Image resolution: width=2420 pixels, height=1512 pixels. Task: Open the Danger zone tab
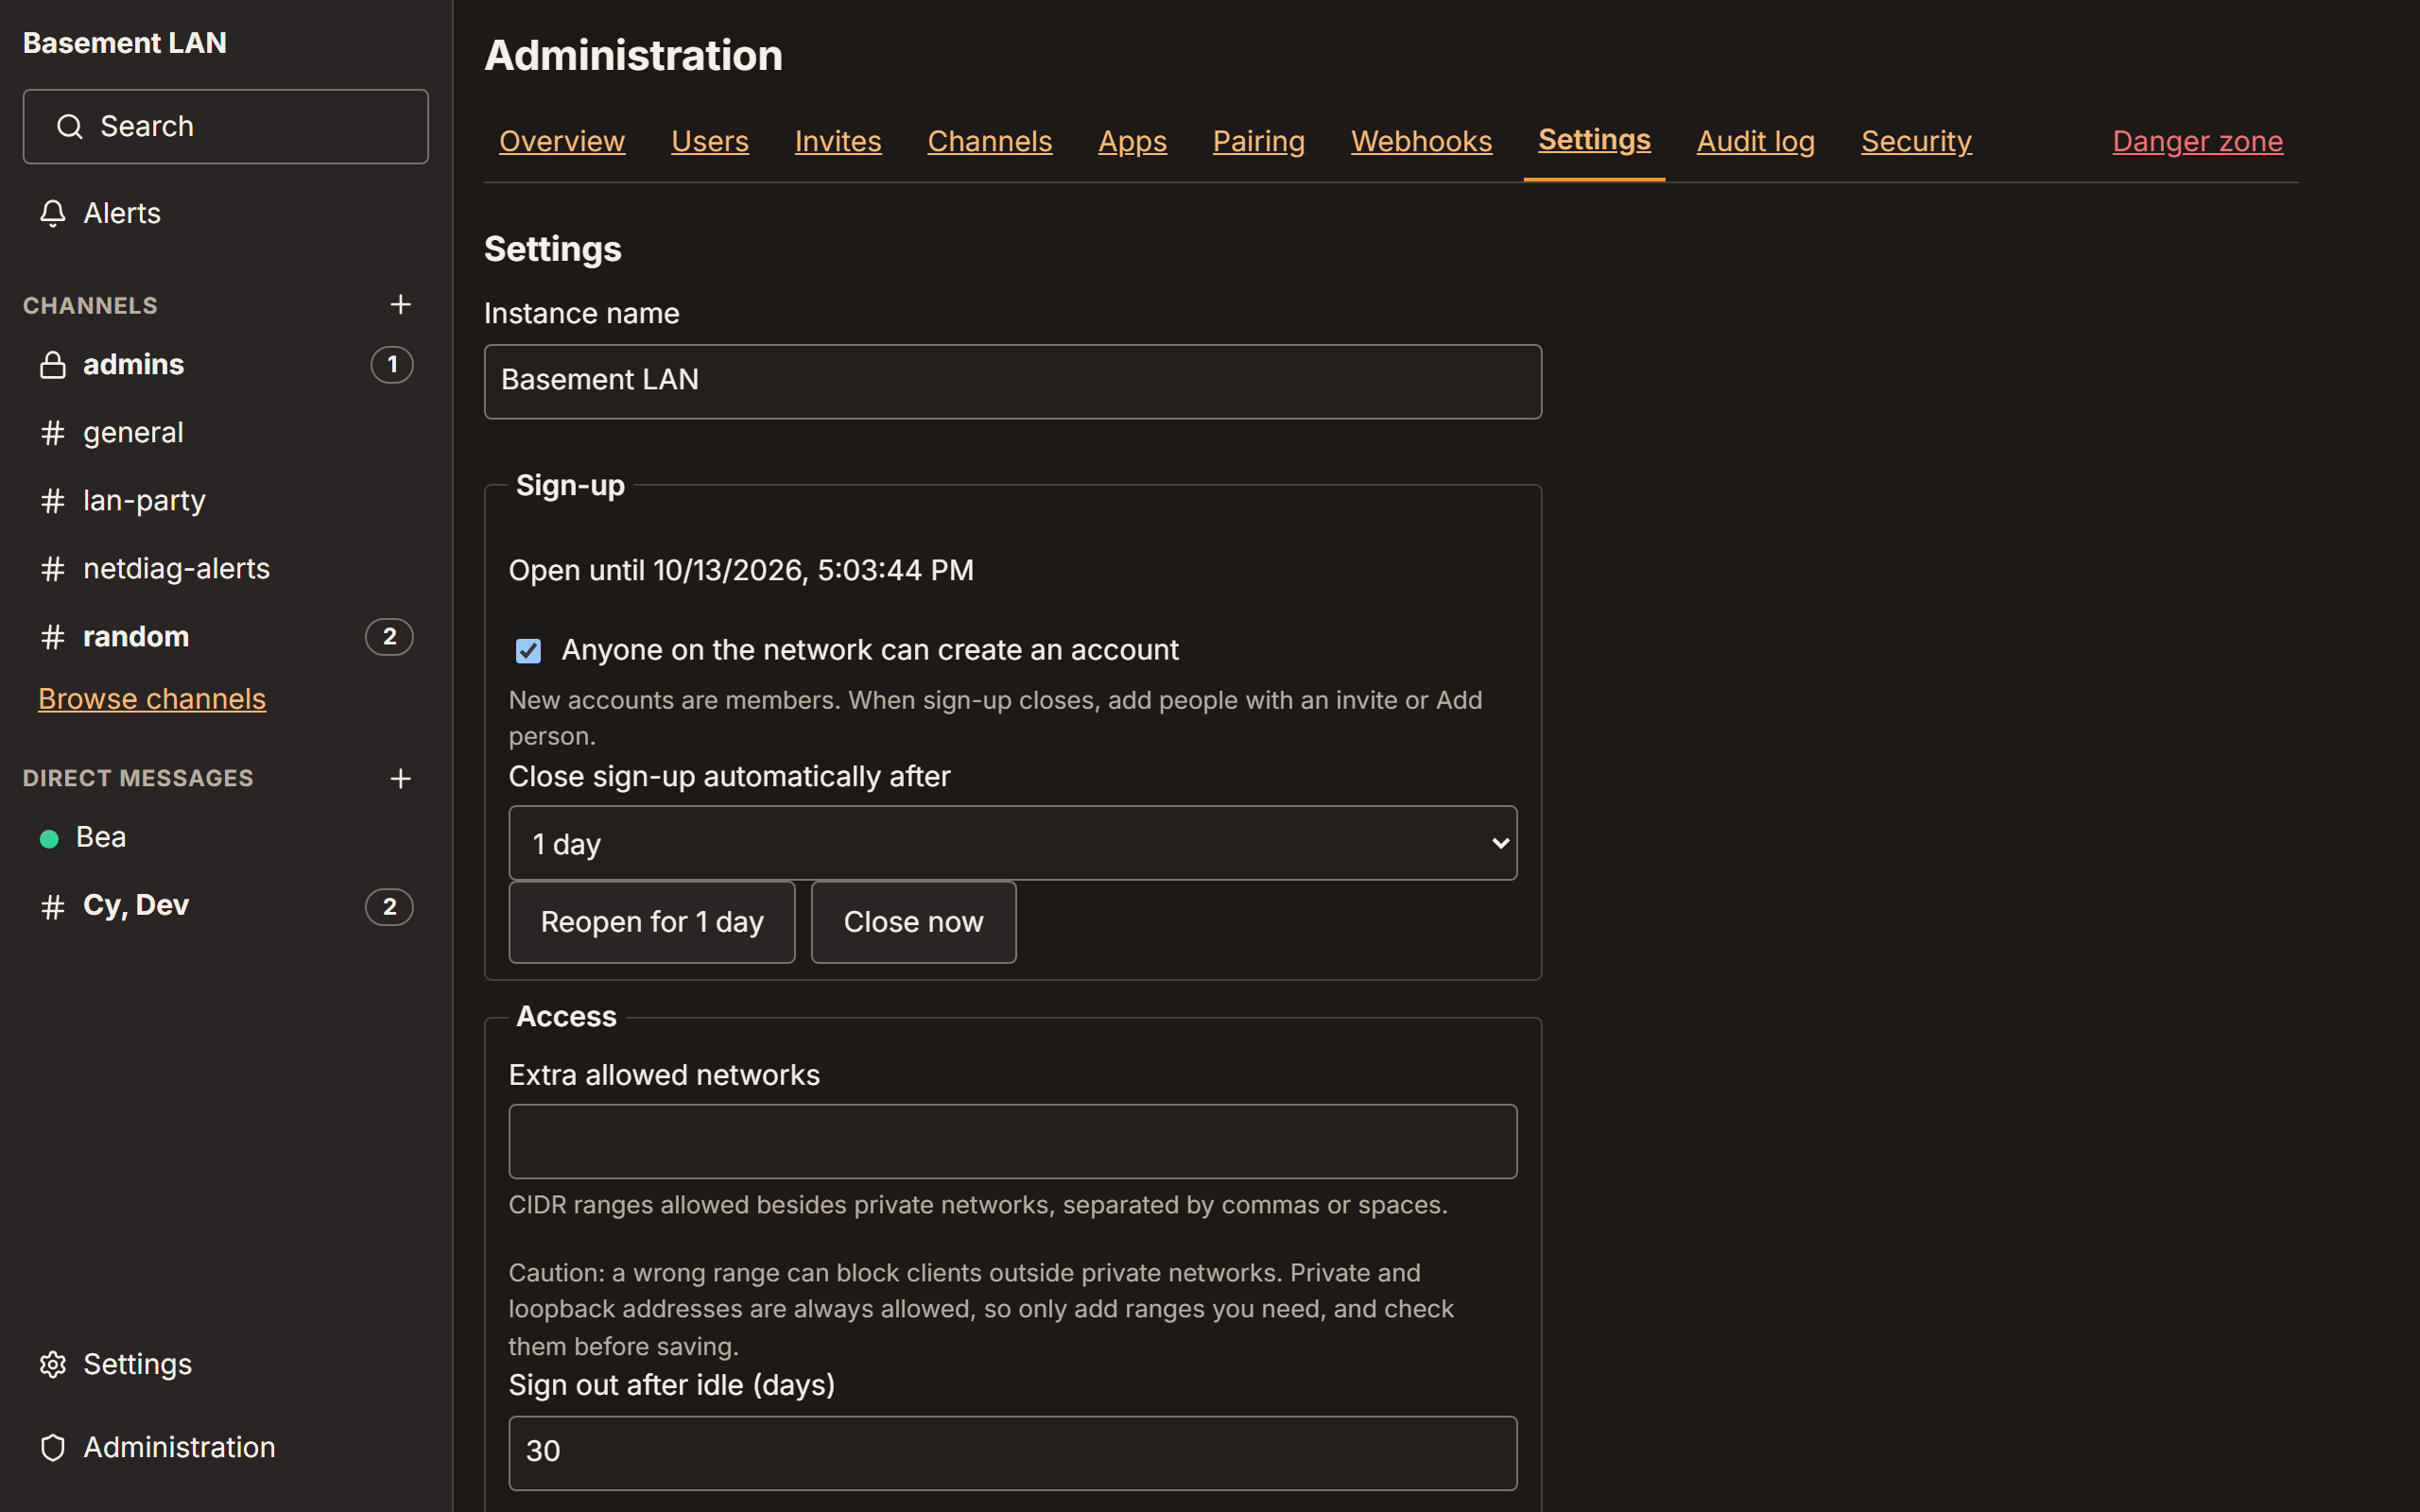pyautogui.click(x=2197, y=141)
